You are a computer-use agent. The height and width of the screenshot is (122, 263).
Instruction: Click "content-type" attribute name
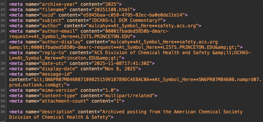click(58, 95)
